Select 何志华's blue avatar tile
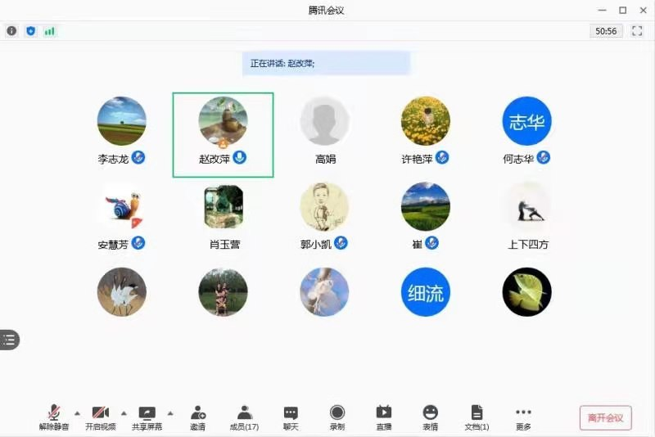The width and height of the screenshot is (655, 437). (x=526, y=121)
